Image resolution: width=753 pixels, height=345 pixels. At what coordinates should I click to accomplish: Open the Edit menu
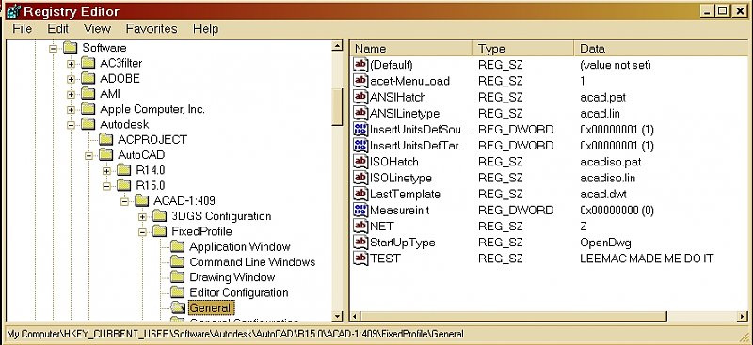click(x=57, y=29)
